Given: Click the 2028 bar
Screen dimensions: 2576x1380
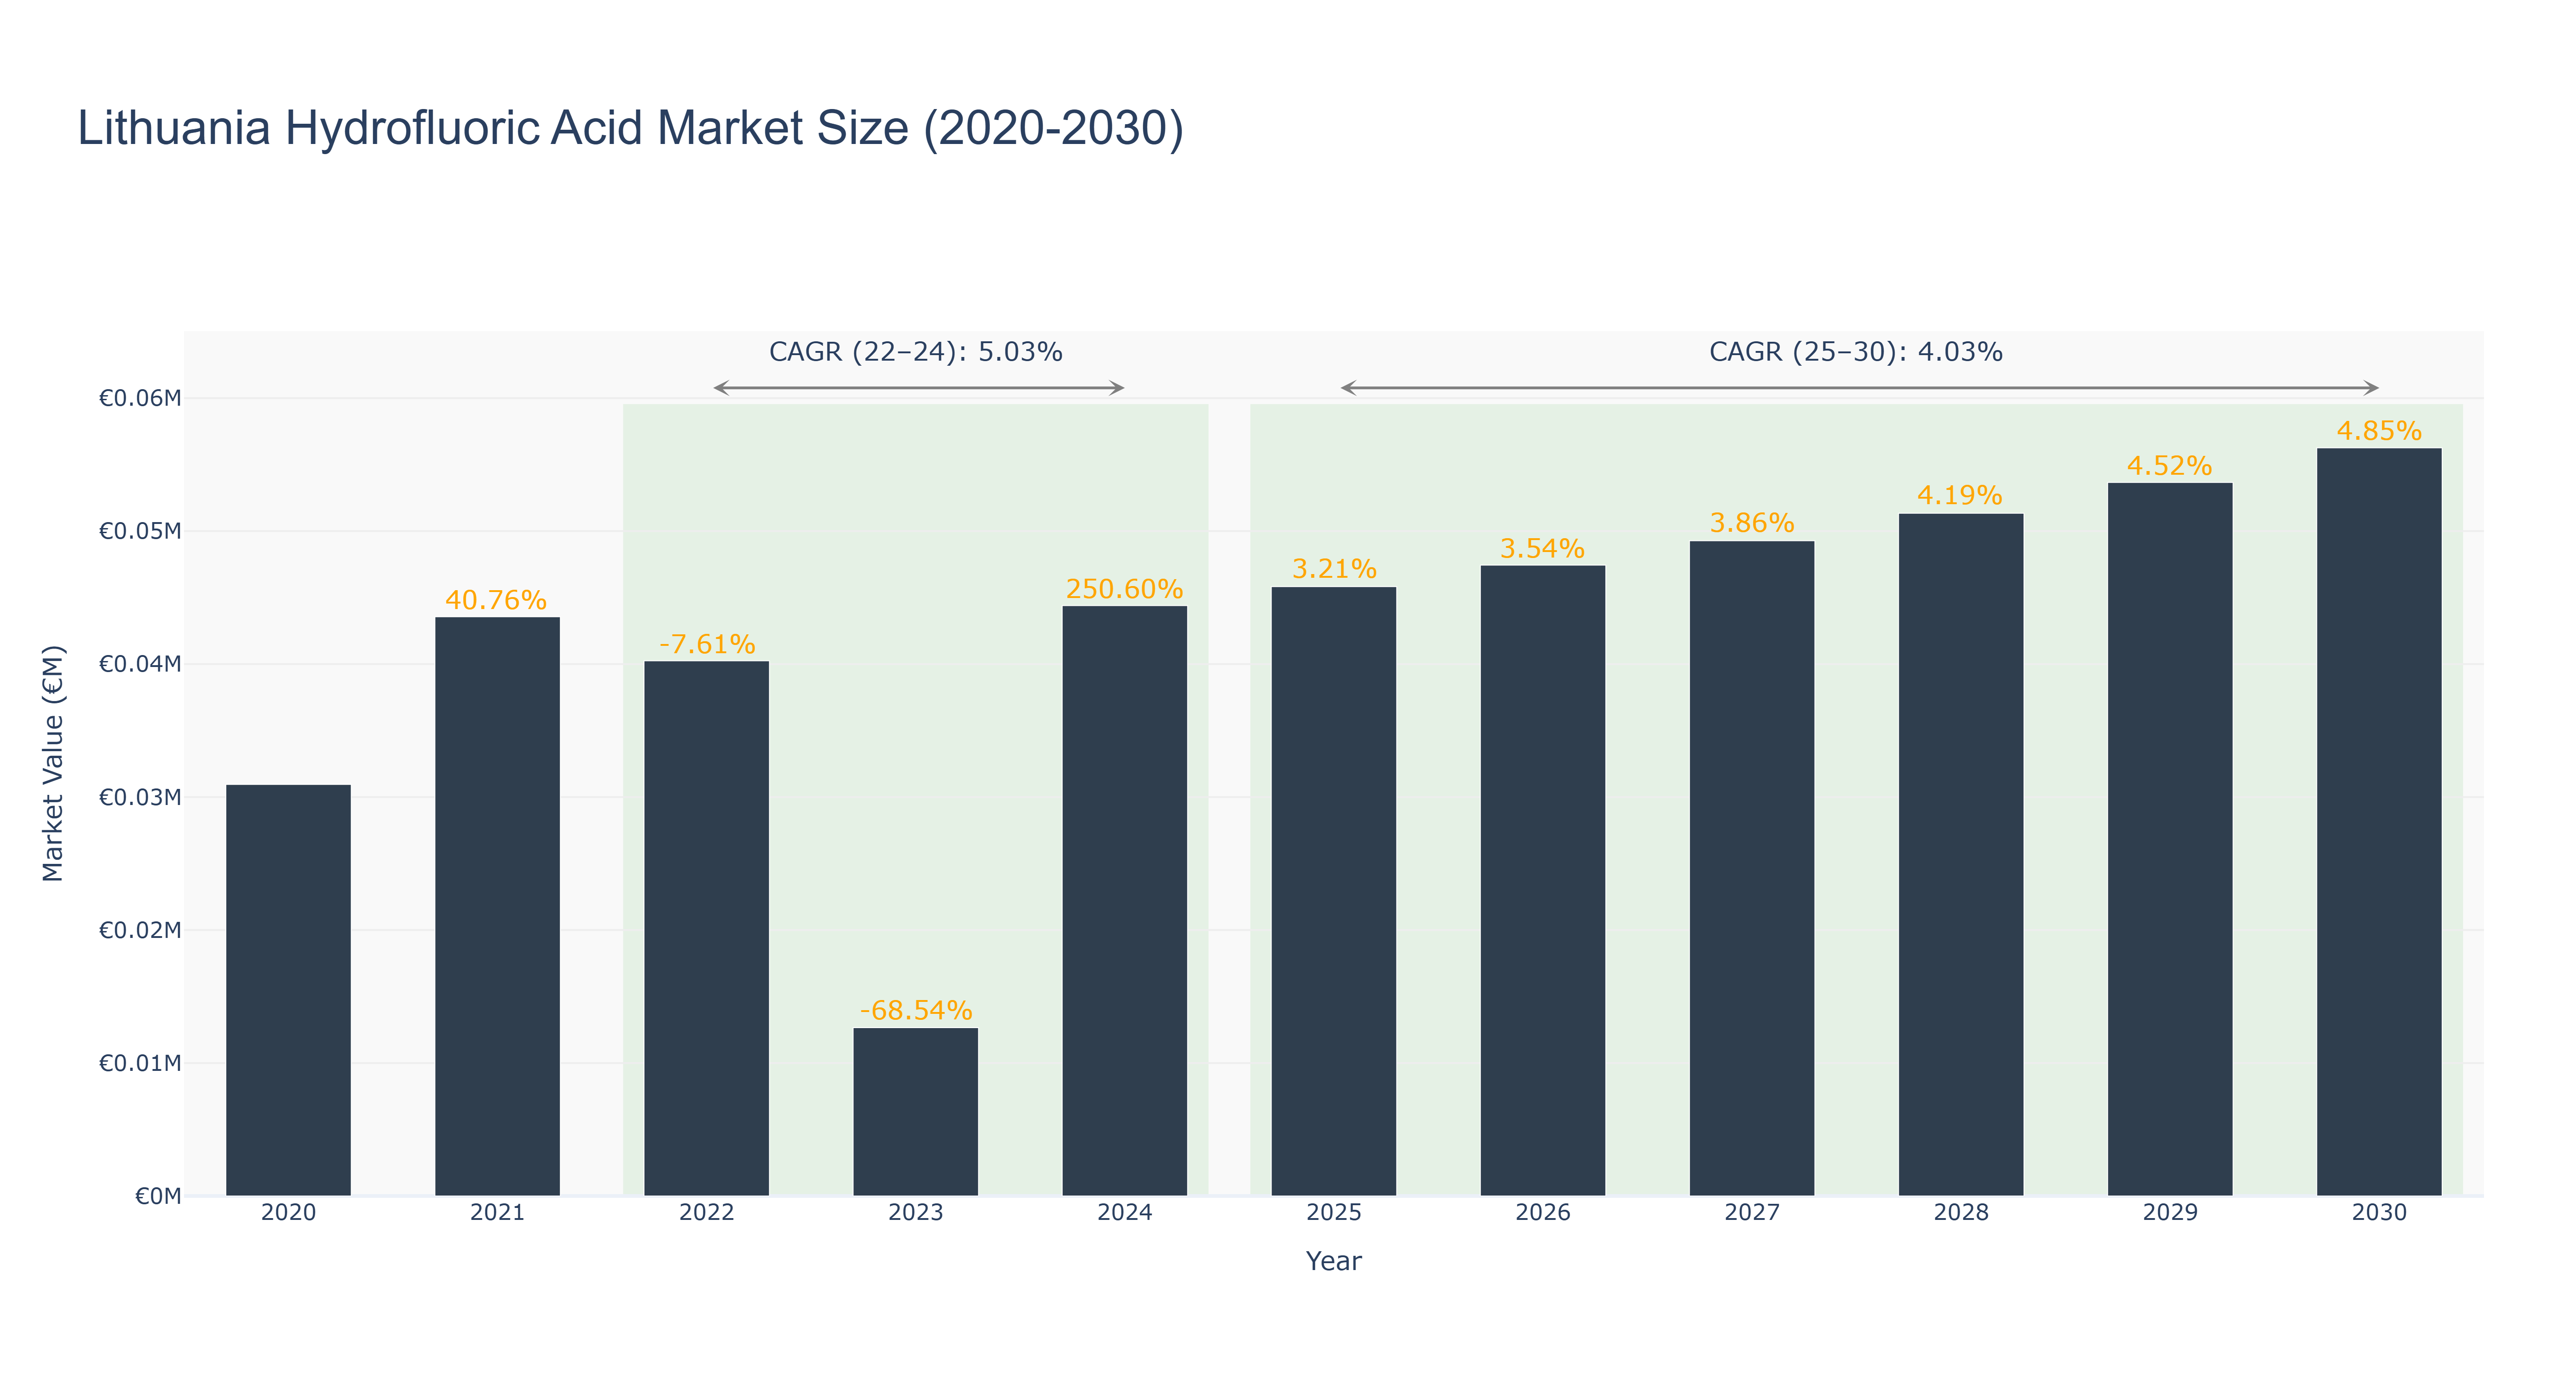Looking at the screenshot, I should [1960, 855].
